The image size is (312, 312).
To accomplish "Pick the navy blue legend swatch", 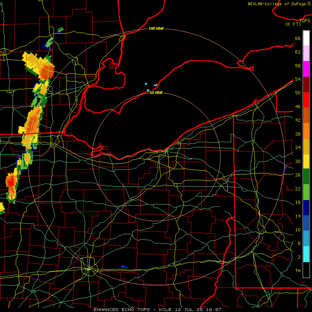I will (306, 208).
